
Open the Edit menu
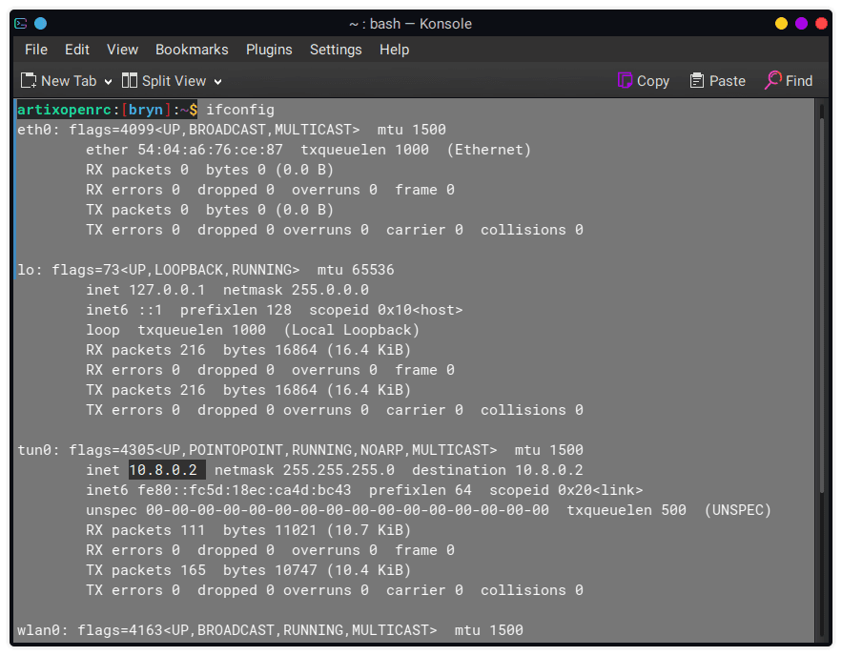pos(77,50)
